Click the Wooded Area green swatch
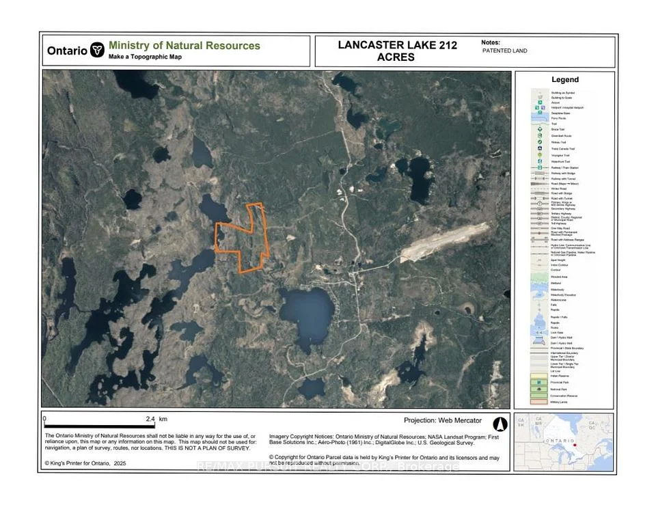656x507 pixels. 539,277
